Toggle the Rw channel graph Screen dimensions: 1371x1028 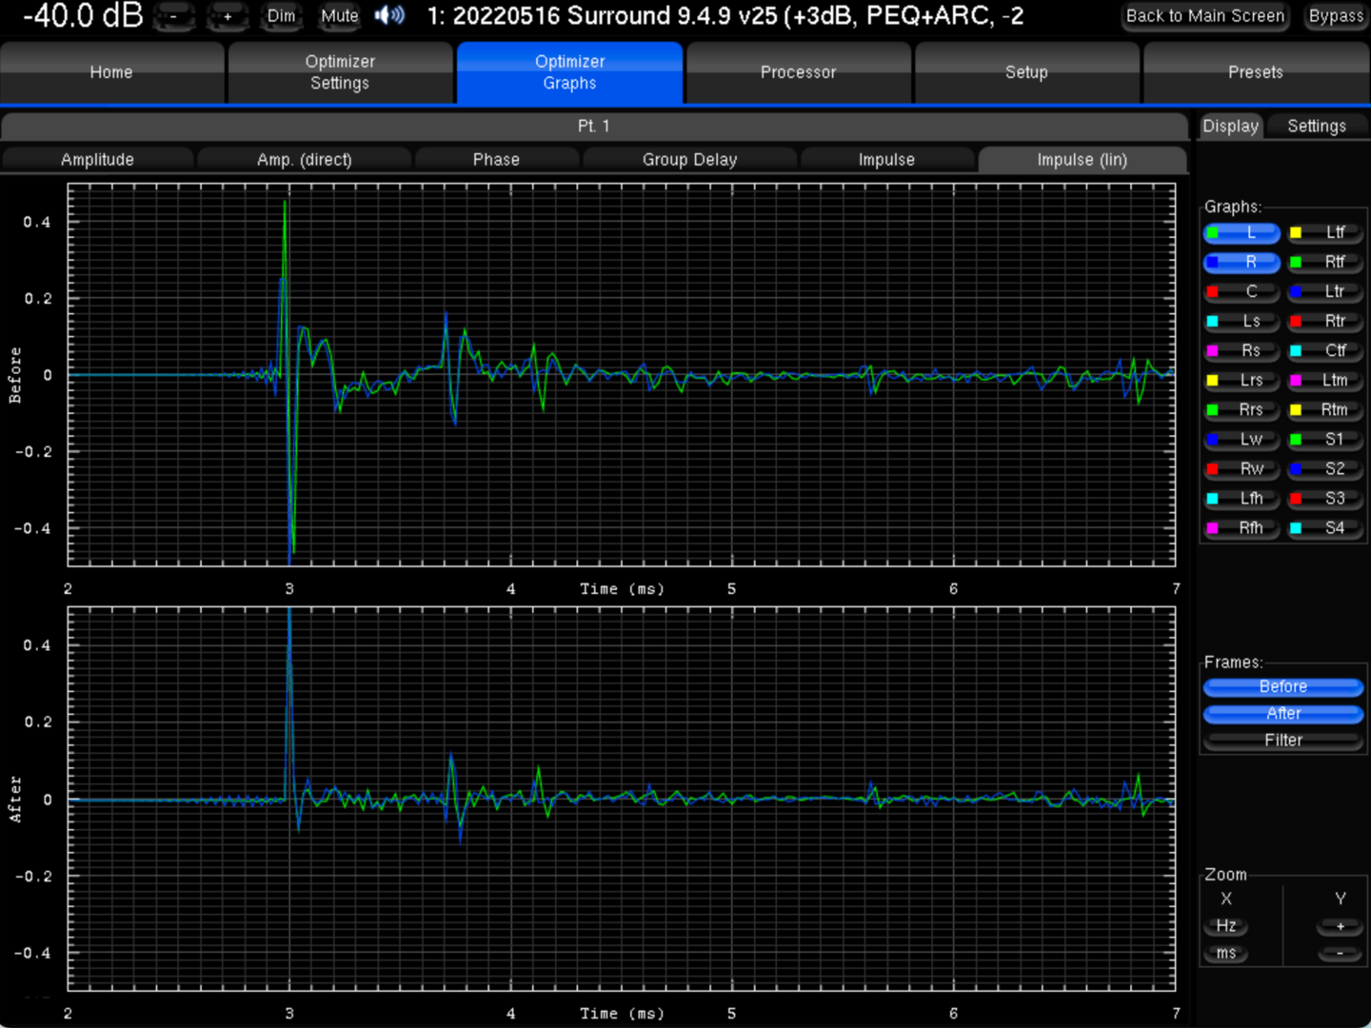[x=1242, y=469]
